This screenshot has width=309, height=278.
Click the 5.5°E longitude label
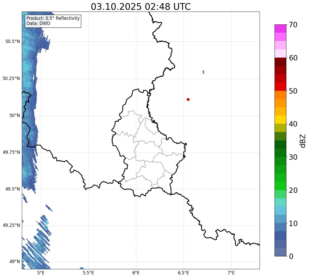pyautogui.click(x=88, y=273)
